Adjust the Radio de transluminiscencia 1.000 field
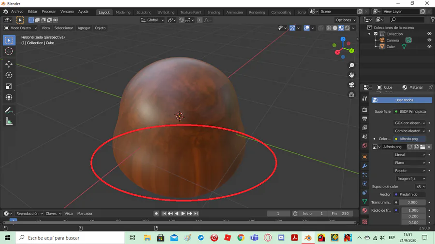The image size is (435, 244). pos(413,210)
